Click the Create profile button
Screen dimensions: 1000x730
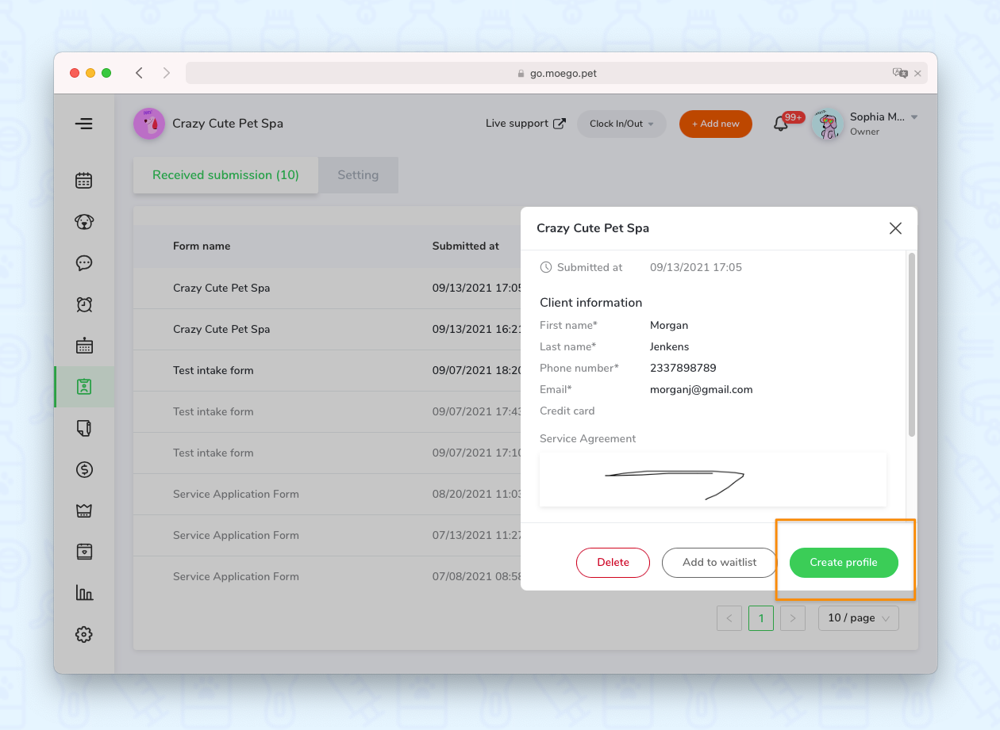pyautogui.click(x=844, y=563)
